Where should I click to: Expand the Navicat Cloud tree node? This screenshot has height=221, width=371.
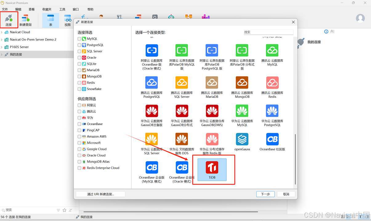point(2,32)
